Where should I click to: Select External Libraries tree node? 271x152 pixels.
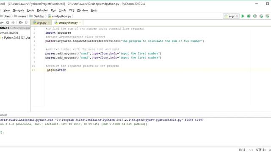9,33
